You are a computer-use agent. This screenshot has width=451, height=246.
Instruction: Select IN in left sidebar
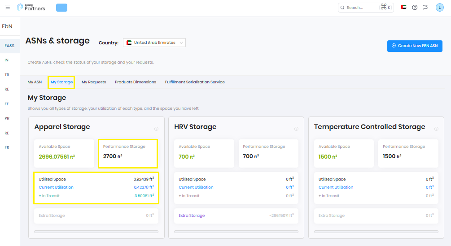(7, 60)
